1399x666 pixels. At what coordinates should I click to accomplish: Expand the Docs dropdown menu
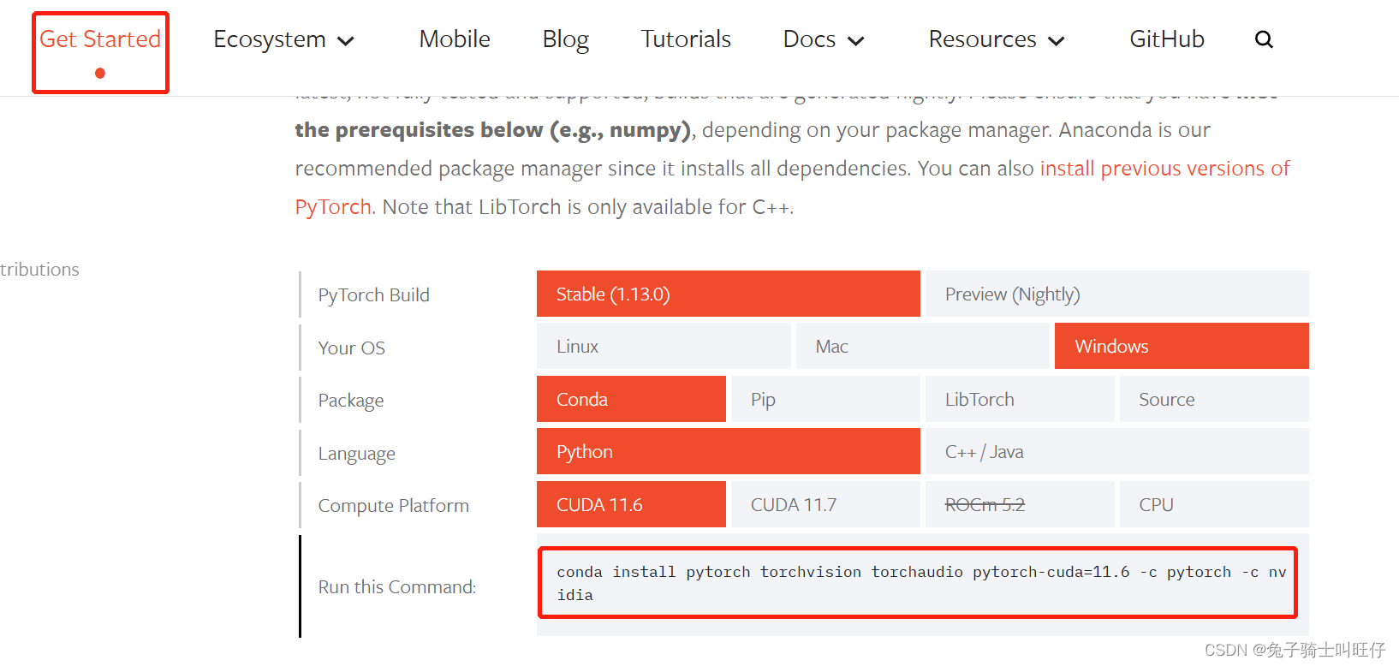tap(824, 39)
